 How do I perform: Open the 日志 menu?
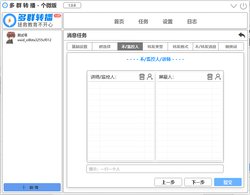(x=192, y=21)
